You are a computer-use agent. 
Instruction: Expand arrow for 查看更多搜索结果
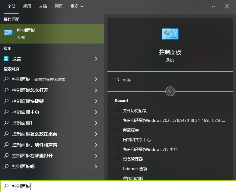pyautogui.click(x=96, y=79)
